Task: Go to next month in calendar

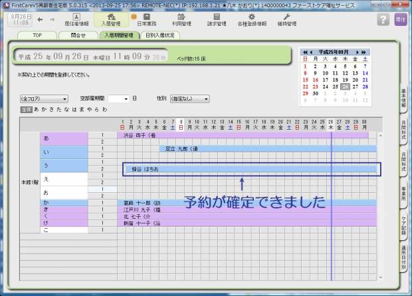Action: point(357,51)
